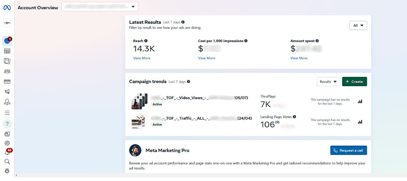The width and height of the screenshot is (407, 181).
Task: Click the Video_Views campaign thumbnail
Action: (x=139, y=101)
